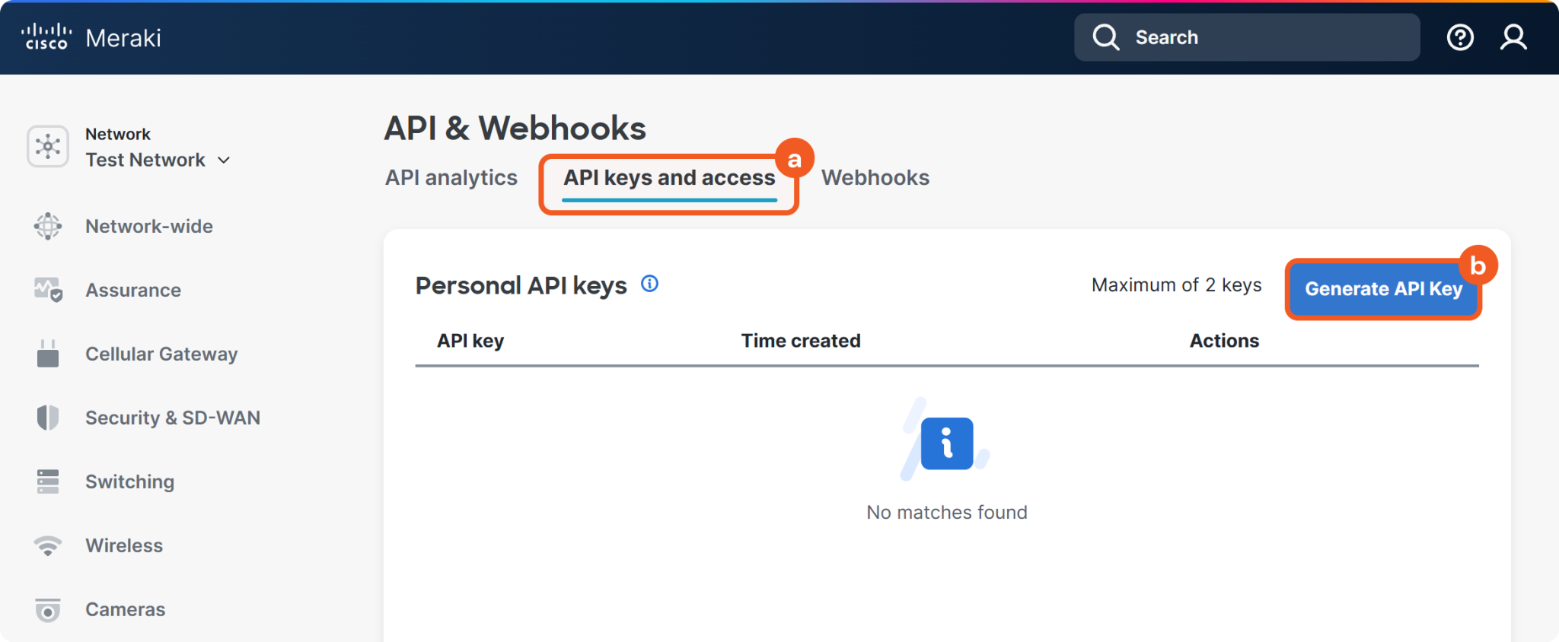1559x642 pixels.
Task: Click the Cameras sidebar icon
Action: (x=48, y=609)
